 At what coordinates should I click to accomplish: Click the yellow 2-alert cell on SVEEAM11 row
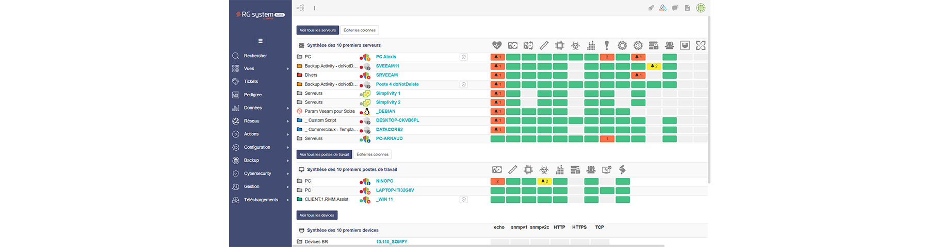(654, 66)
